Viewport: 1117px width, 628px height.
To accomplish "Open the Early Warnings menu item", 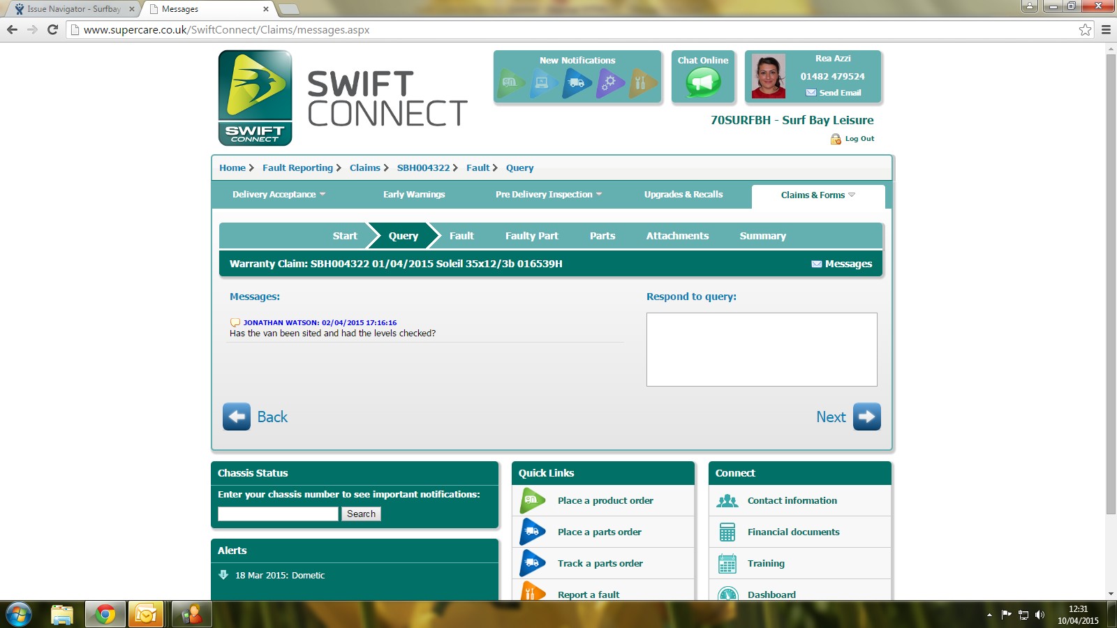I will pyautogui.click(x=414, y=195).
